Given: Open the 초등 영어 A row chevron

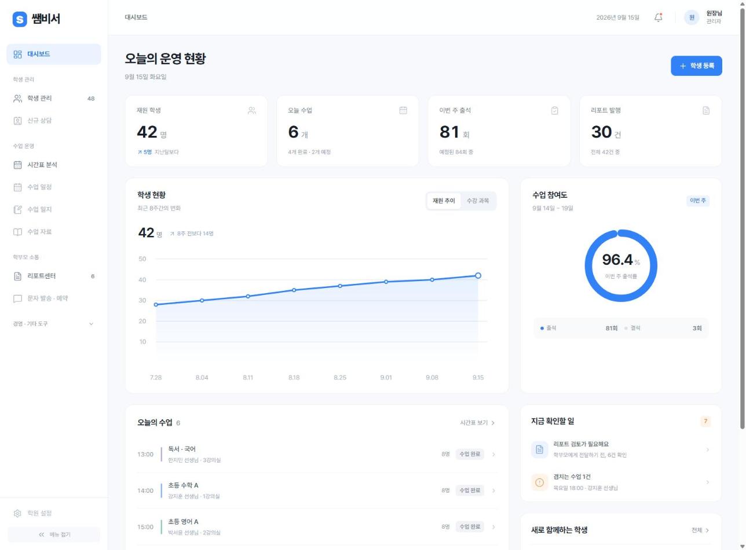Looking at the screenshot, I should [x=493, y=527].
